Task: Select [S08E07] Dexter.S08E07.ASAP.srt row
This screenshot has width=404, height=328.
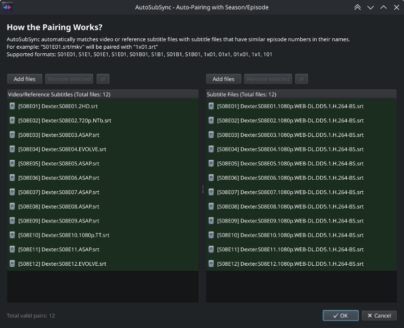Action: click(103, 192)
